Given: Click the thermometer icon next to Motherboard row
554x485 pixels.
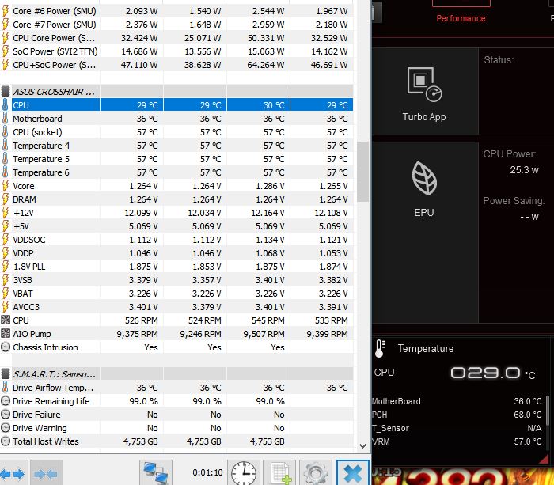Looking at the screenshot, I should coord(6,119).
